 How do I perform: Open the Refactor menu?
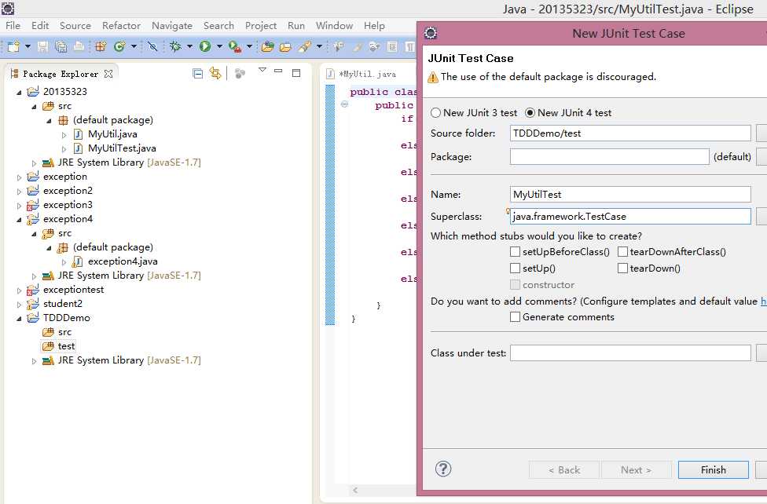(x=121, y=25)
